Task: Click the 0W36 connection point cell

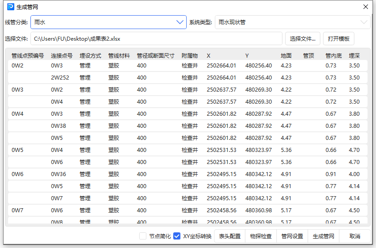Action: [59, 174]
